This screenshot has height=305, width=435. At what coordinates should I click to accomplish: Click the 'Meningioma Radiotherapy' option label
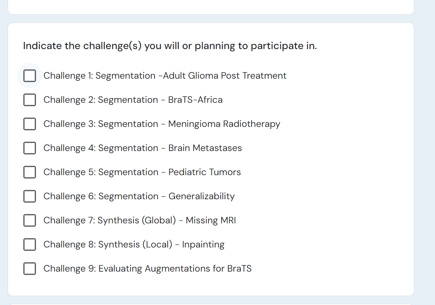[x=224, y=124]
